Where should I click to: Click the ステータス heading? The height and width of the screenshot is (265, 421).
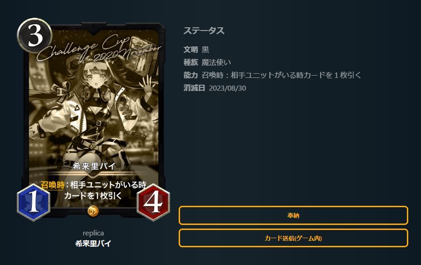[204, 31]
